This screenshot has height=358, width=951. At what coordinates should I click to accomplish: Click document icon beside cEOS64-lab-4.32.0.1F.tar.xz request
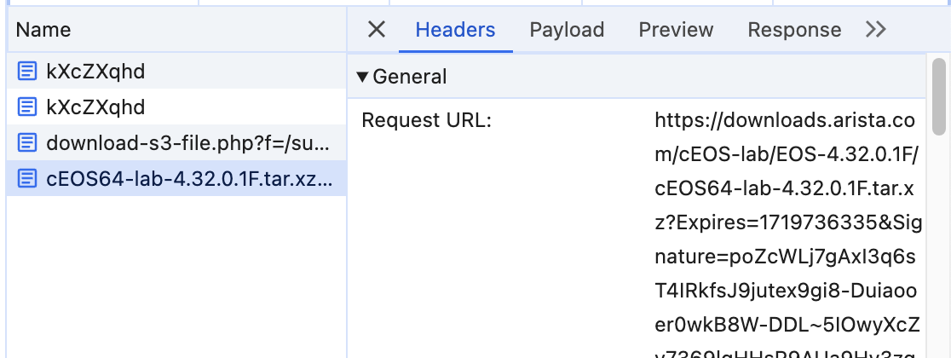point(26,179)
